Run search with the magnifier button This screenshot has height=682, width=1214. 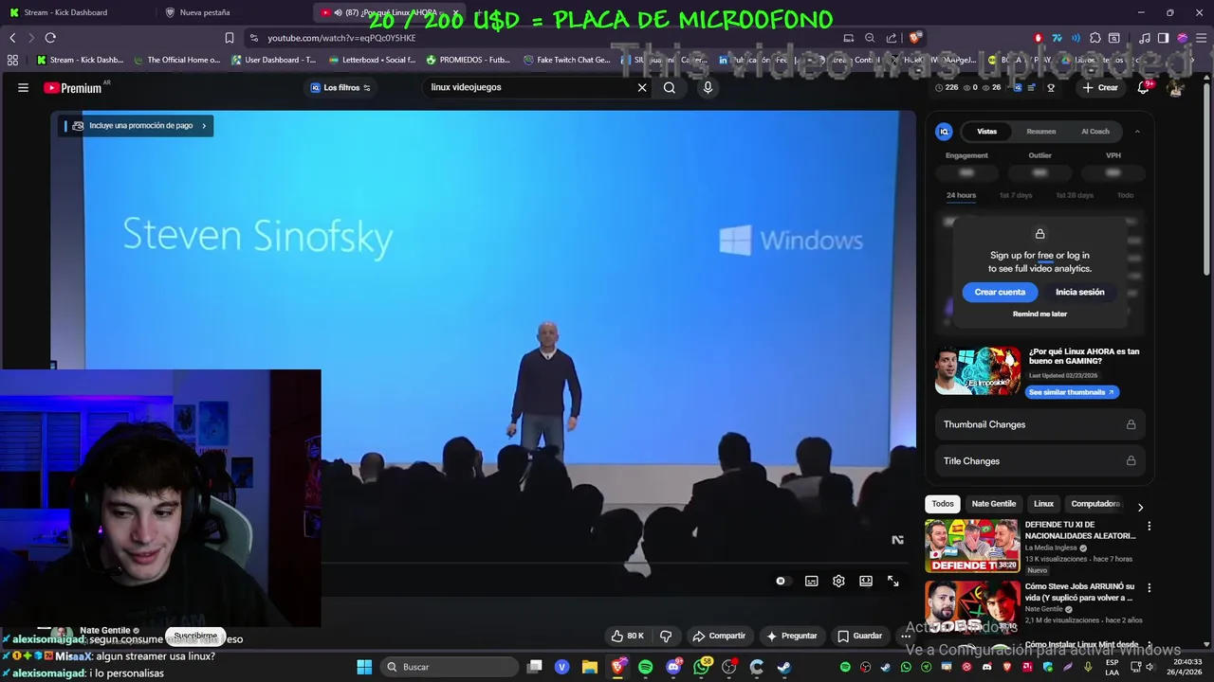tap(670, 87)
